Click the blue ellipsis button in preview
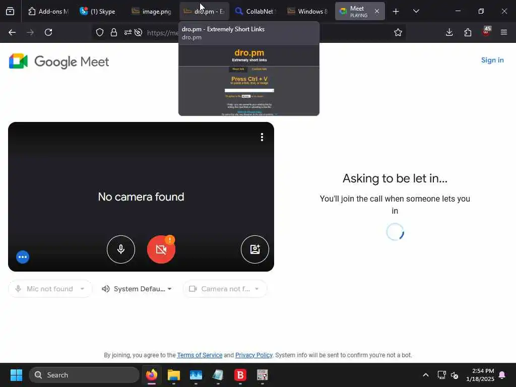The height and width of the screenshot is (387, 516). point(23,257)
